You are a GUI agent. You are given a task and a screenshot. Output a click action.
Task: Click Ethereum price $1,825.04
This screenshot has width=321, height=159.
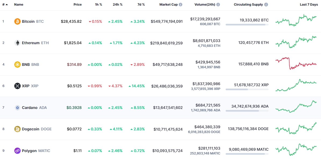(x=73, y=43)
